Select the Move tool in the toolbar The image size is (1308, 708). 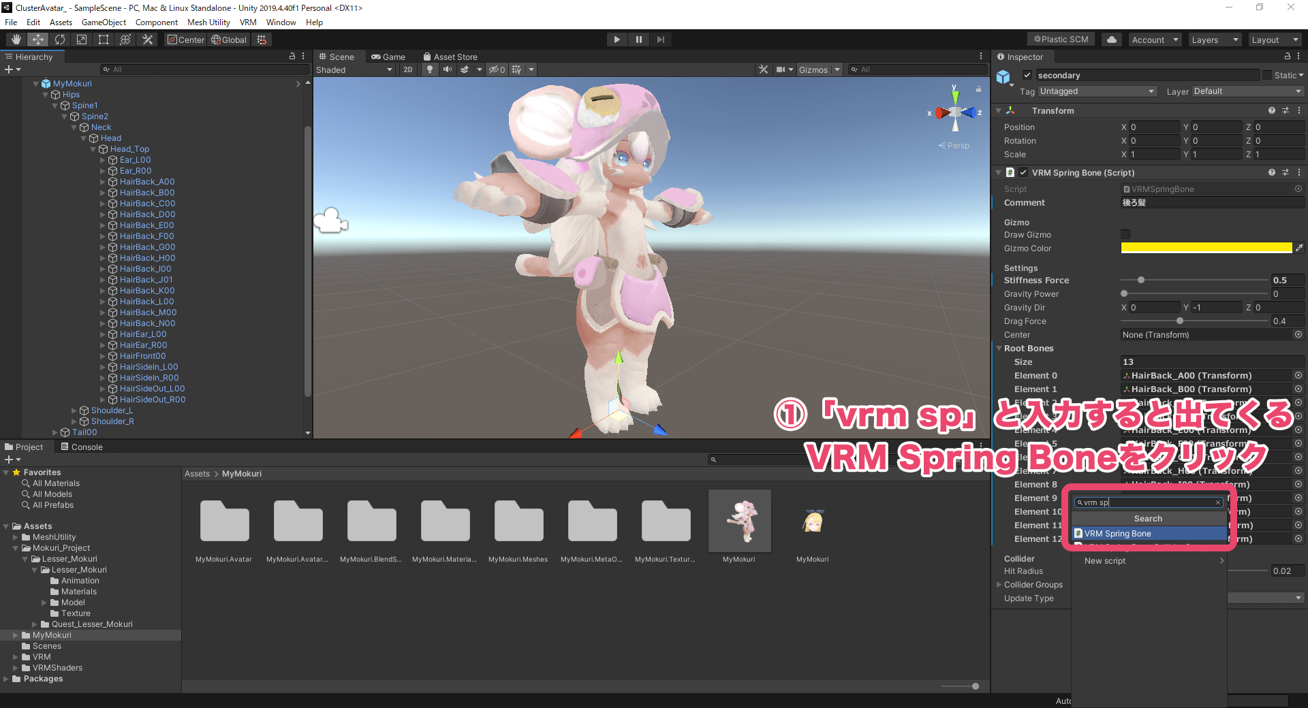(x=37, y=39)
